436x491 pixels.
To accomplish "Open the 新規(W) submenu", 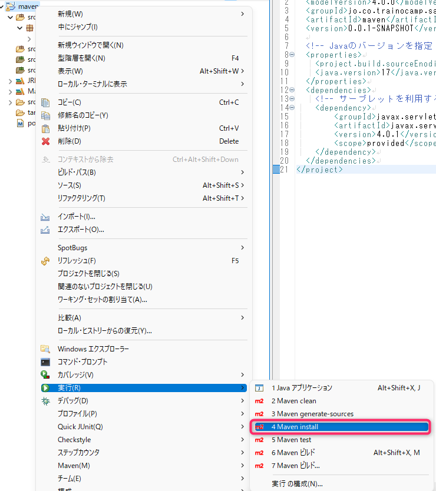I will pos(144,14).
